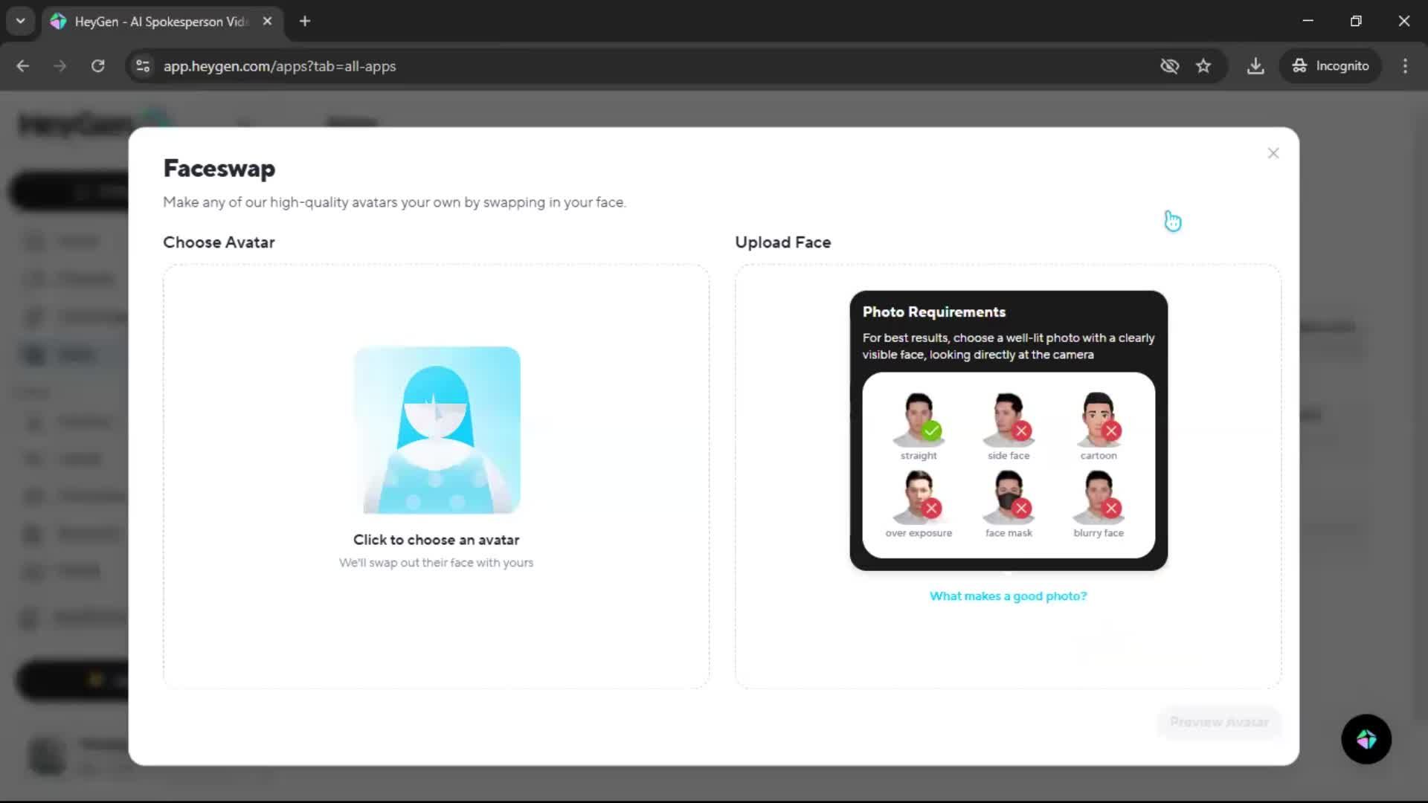Close the Faceswap dialog with X
The height and width of the screenshot is (803, 1428).
[x=1273, y=153]
